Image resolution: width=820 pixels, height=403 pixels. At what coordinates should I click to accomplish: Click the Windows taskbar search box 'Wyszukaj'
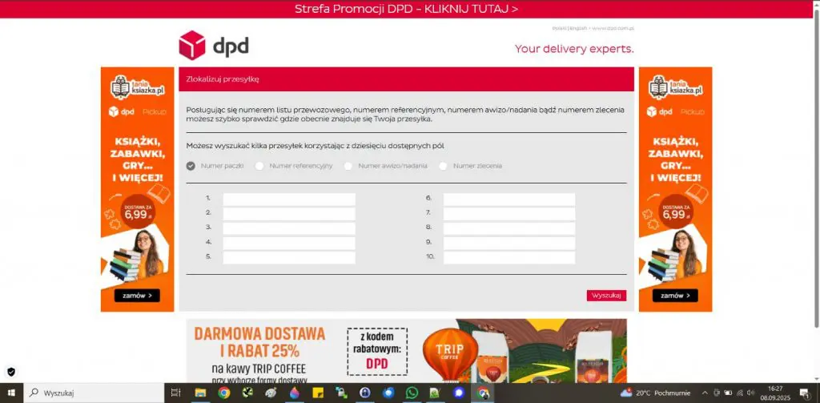93,393
